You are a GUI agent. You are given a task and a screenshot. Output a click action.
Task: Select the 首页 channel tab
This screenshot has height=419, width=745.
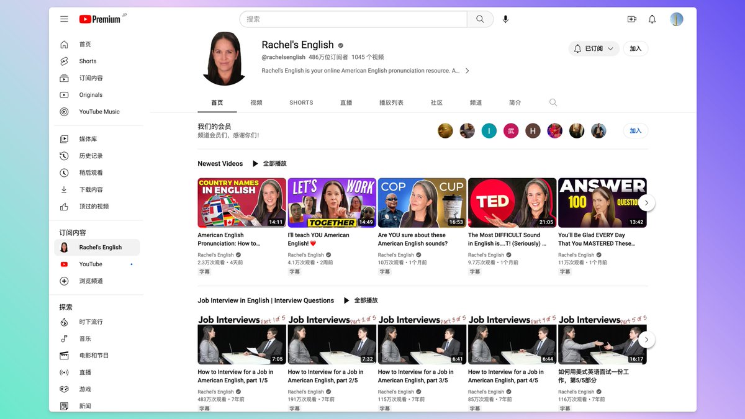click(217, 102)
